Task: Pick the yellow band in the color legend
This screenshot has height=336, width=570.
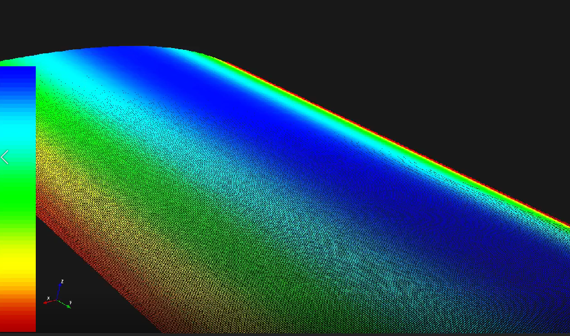Action: (x=18, y=267)
